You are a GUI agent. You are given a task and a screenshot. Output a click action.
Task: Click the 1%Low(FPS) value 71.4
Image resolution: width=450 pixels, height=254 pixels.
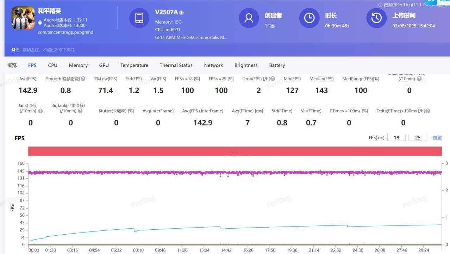106,90
